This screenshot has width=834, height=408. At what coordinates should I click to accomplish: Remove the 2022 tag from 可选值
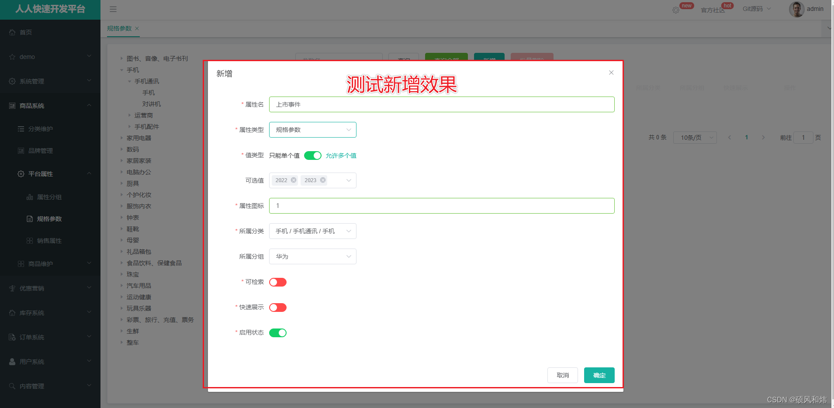click(x=294, y=180)
